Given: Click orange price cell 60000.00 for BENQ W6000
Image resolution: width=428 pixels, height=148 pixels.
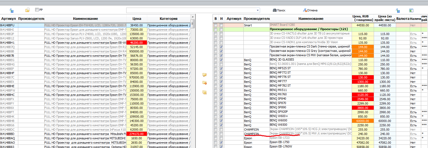Looking at the screenshot, I should click(x=363, y=121).
